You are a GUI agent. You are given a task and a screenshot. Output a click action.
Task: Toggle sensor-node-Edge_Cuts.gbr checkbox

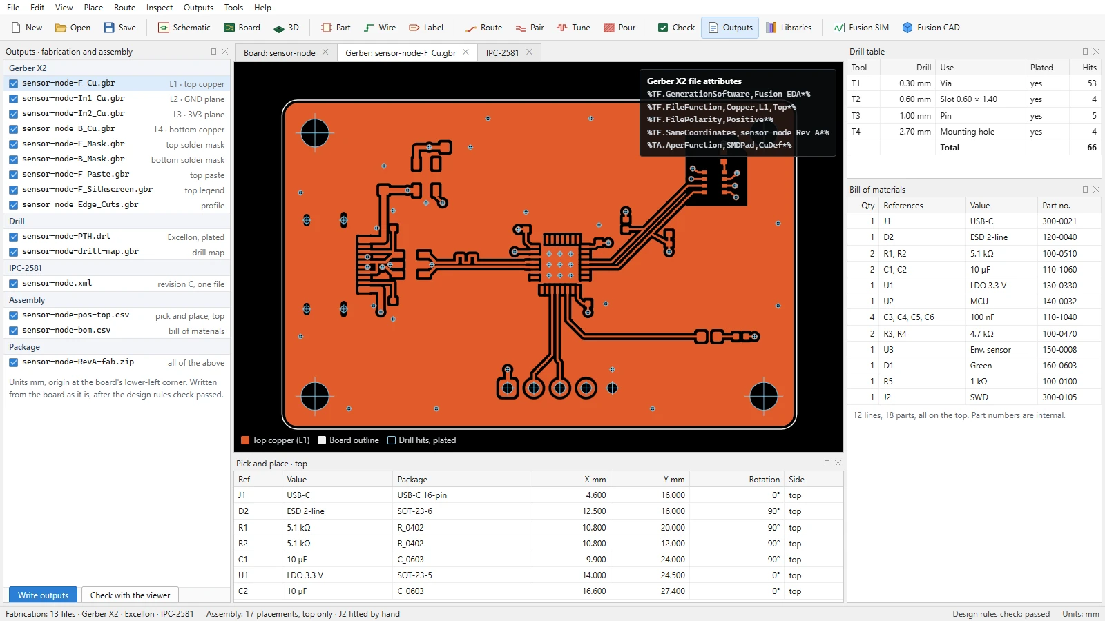coord(13,205)
